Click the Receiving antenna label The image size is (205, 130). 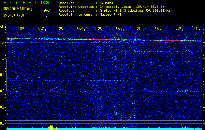coord(75,15)
